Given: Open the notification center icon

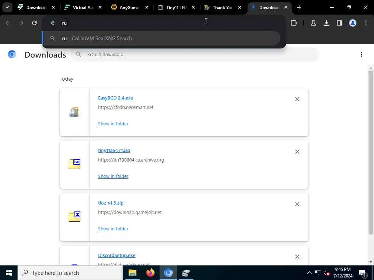Looking at the screenshot, I should click(x=363, y=273).
